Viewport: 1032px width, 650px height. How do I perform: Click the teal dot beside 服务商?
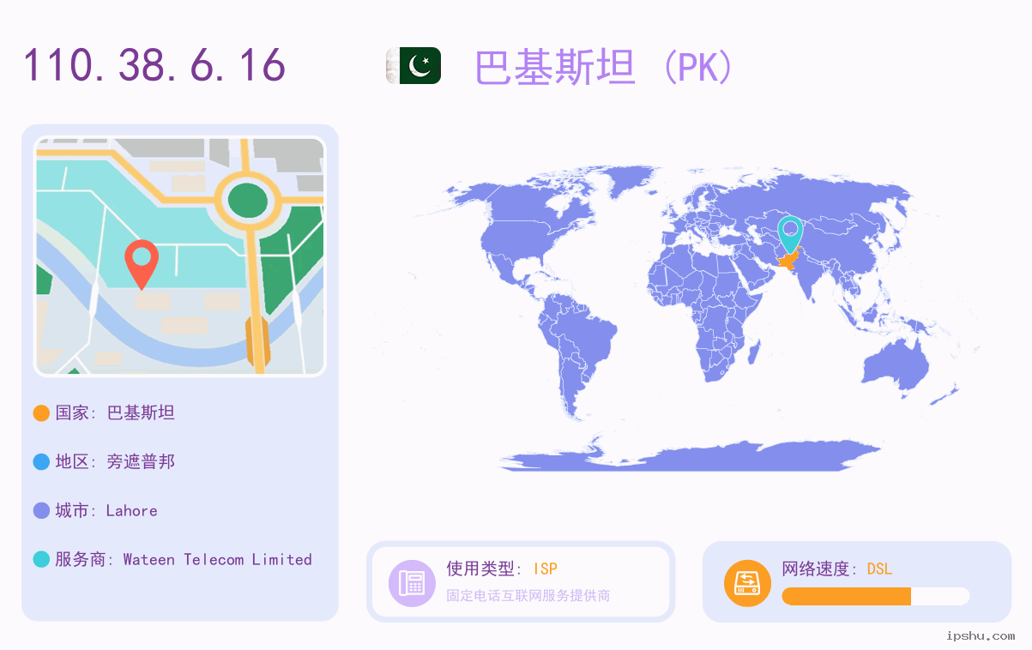[41, 560]
